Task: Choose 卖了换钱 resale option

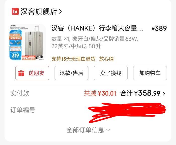Action: click(x=111, y=73)
